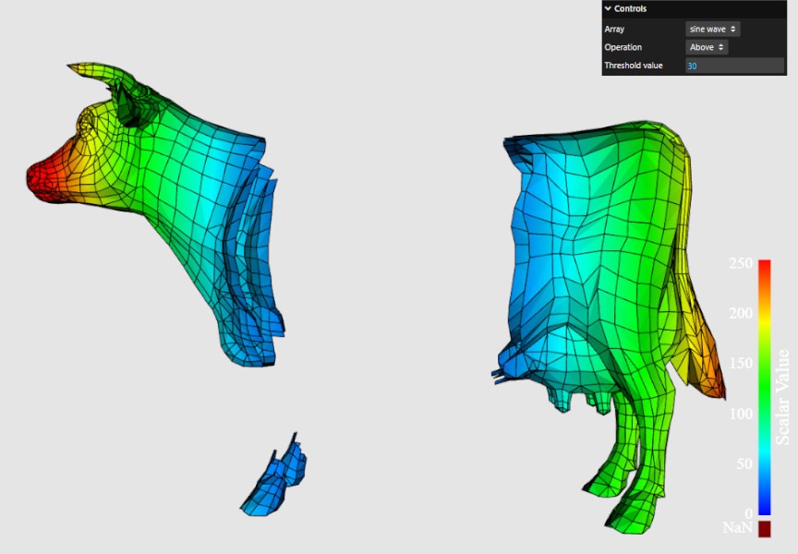Click the 0 tick label on legend
798x554 pixels.
pyautogui.click(x=748, y=513)
